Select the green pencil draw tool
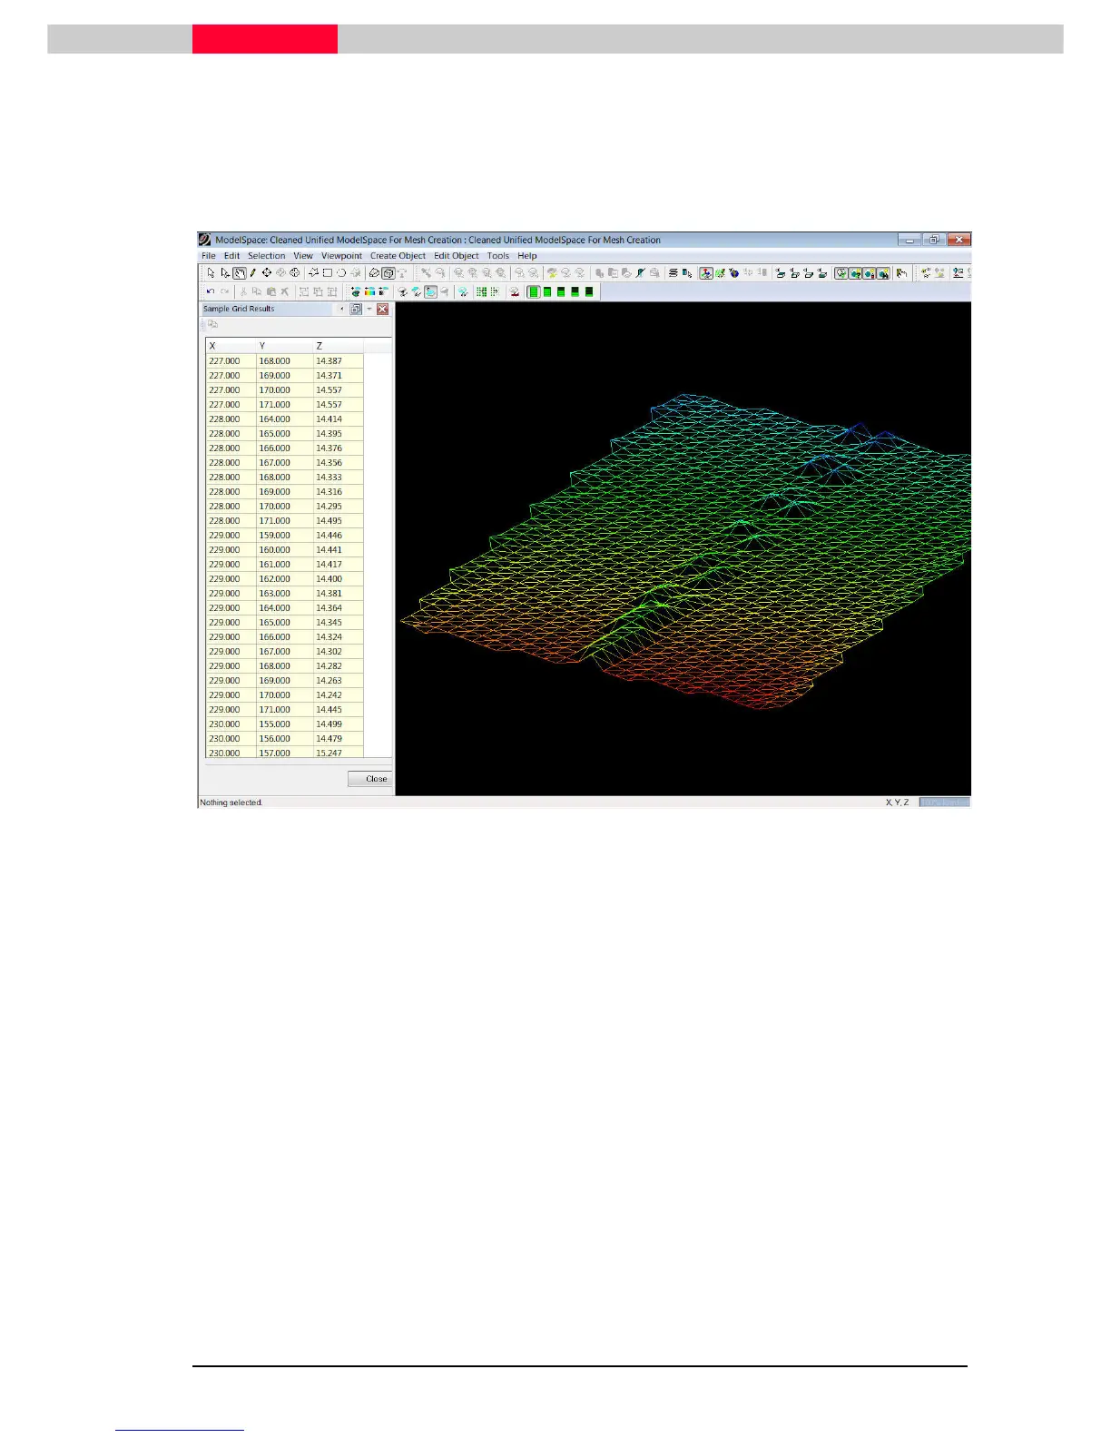 [253, 272]
